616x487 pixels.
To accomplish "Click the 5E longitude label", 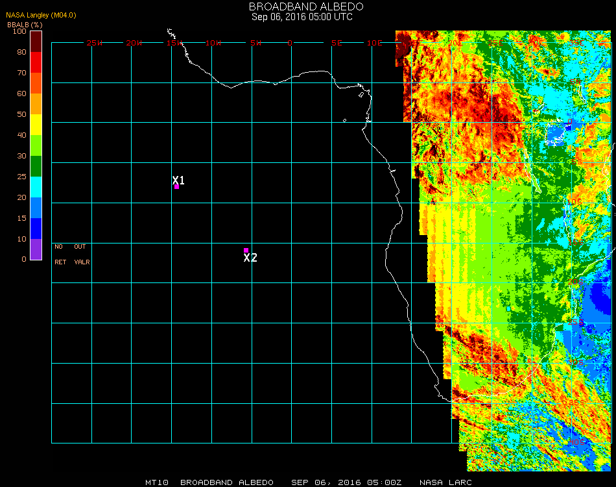I will (337, 43).
